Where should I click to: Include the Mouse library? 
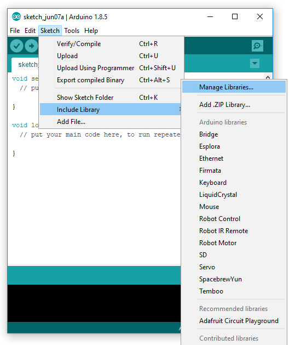(234, 207)
